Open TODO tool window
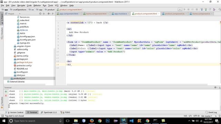 pos(65,112)
